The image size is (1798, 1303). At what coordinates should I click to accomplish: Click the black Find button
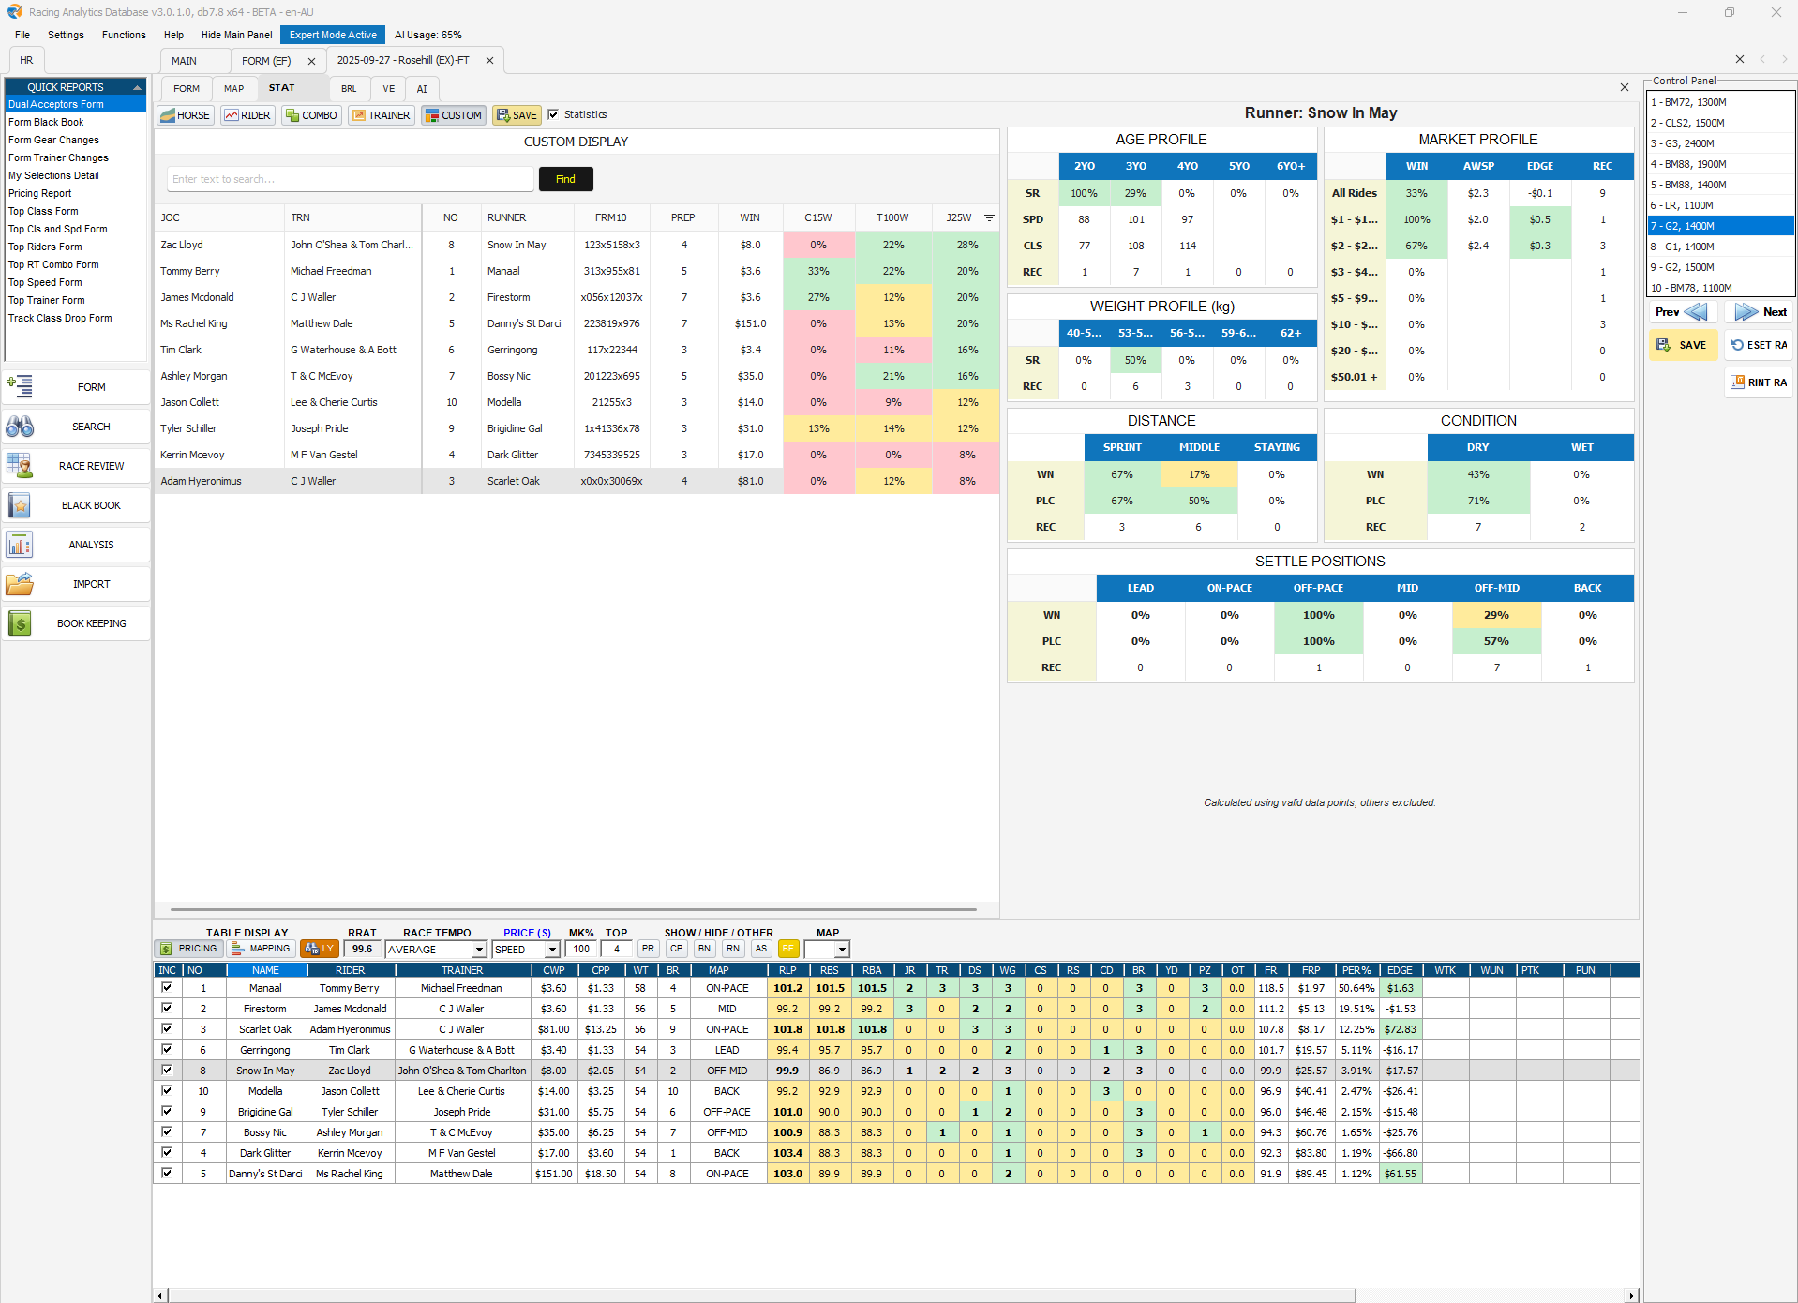click(565, 179)
